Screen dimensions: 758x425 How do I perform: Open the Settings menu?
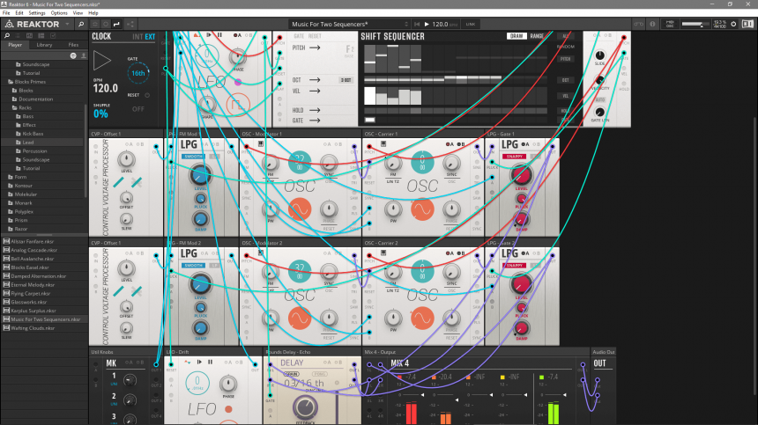[37, 13]
